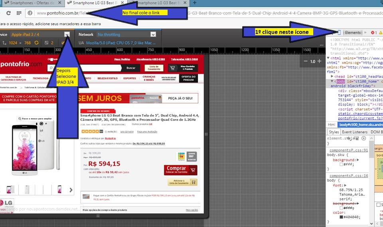The height and width of the screenshot is (227, 383).
Task: Open the Network throttling dropdown
Action: 153,35
